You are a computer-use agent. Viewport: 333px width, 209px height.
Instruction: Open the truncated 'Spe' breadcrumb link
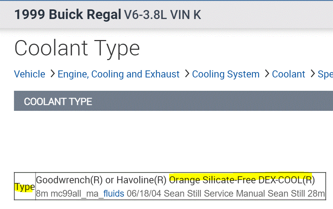click(x=325, y=74)
